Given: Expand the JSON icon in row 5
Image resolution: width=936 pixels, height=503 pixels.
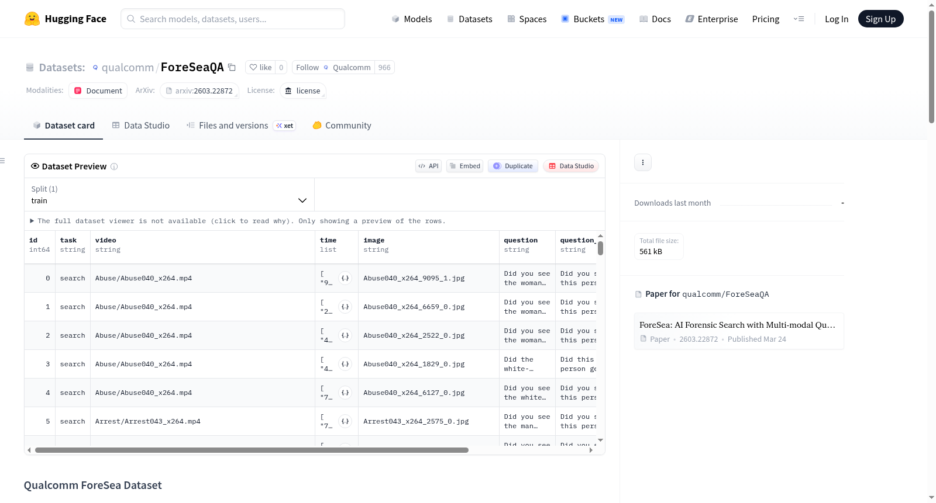Looking at the screenshot, I should [345, 421].
